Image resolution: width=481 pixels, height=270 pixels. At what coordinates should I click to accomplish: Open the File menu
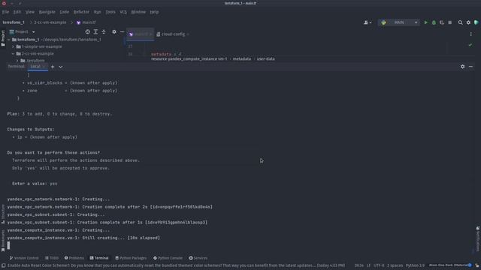click(x=5, y=12)
